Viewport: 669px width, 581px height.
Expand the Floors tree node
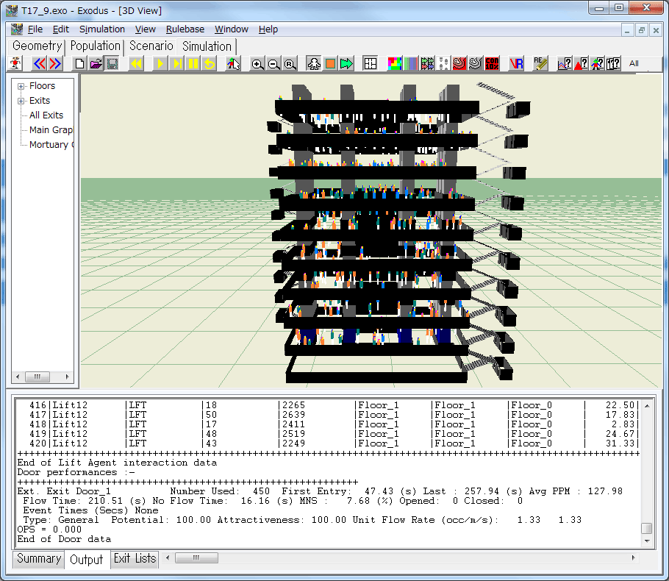[21, 86]
